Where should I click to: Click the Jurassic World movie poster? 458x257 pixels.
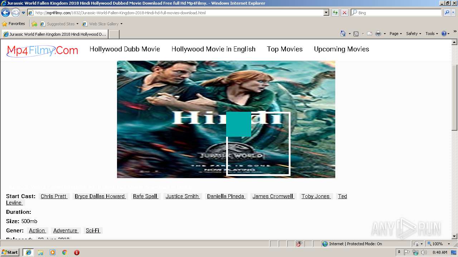[x=226, y=119]
